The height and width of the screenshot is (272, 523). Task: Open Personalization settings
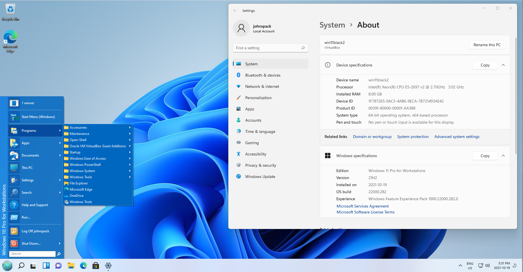pyautogui.click(x=270, y=98)
